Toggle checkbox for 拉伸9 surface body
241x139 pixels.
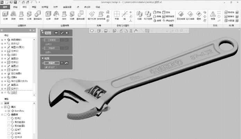[x=9, y=133]
